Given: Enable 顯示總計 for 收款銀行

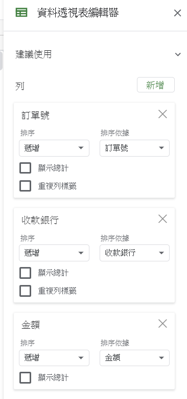Looking at the screenshot, I should point(26,273).
